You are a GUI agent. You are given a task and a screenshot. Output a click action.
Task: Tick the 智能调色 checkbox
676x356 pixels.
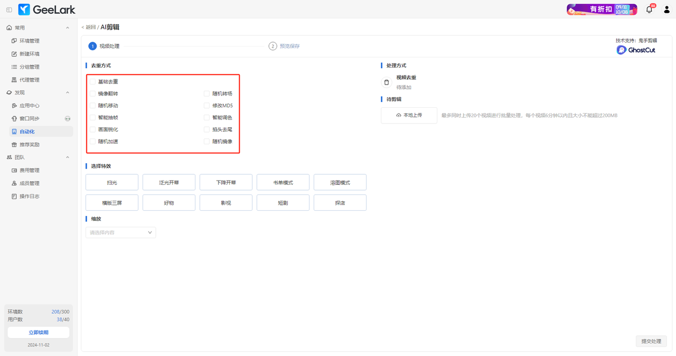pos(206,118)
